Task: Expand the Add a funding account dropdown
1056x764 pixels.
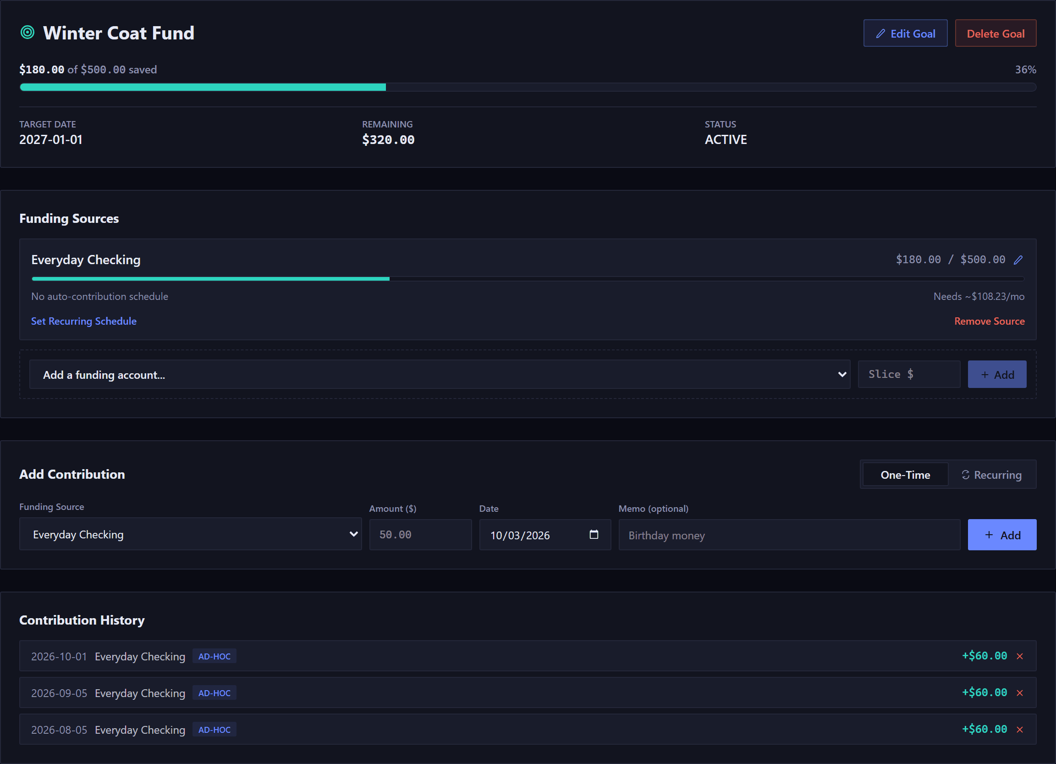Action: click(440, 375)
